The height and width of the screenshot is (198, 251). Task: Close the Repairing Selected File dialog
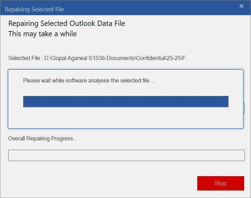(x=241, y=6)
